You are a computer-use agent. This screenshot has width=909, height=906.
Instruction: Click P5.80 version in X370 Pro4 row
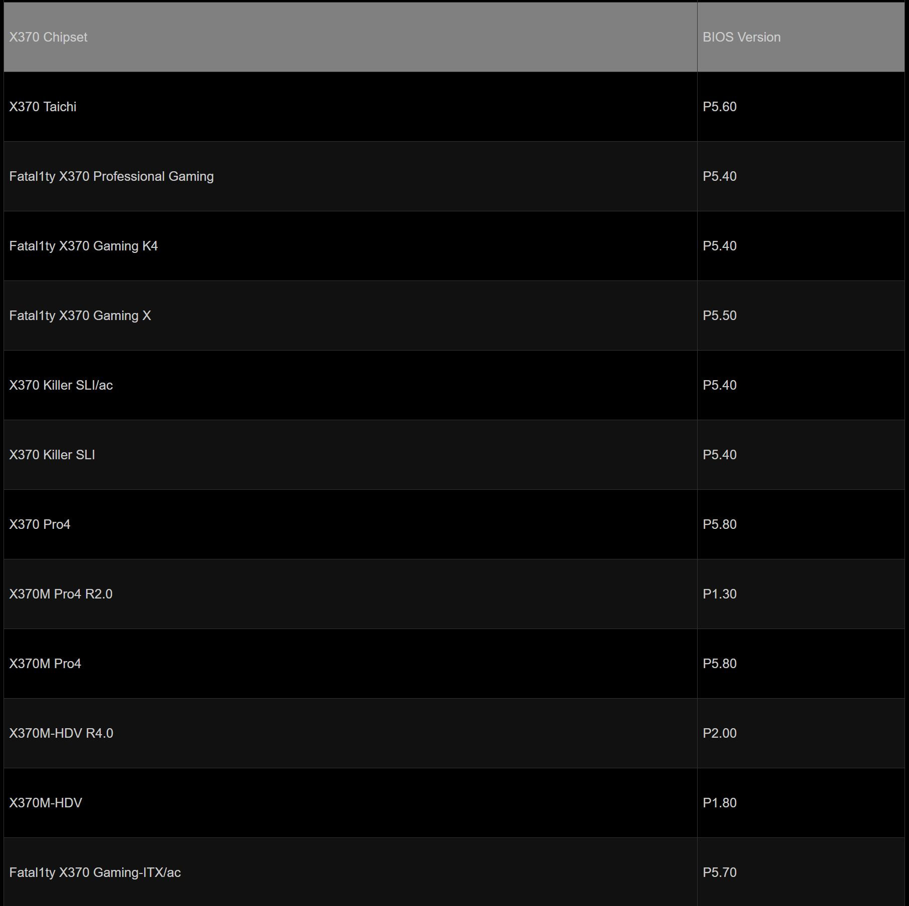click(719, 524)
